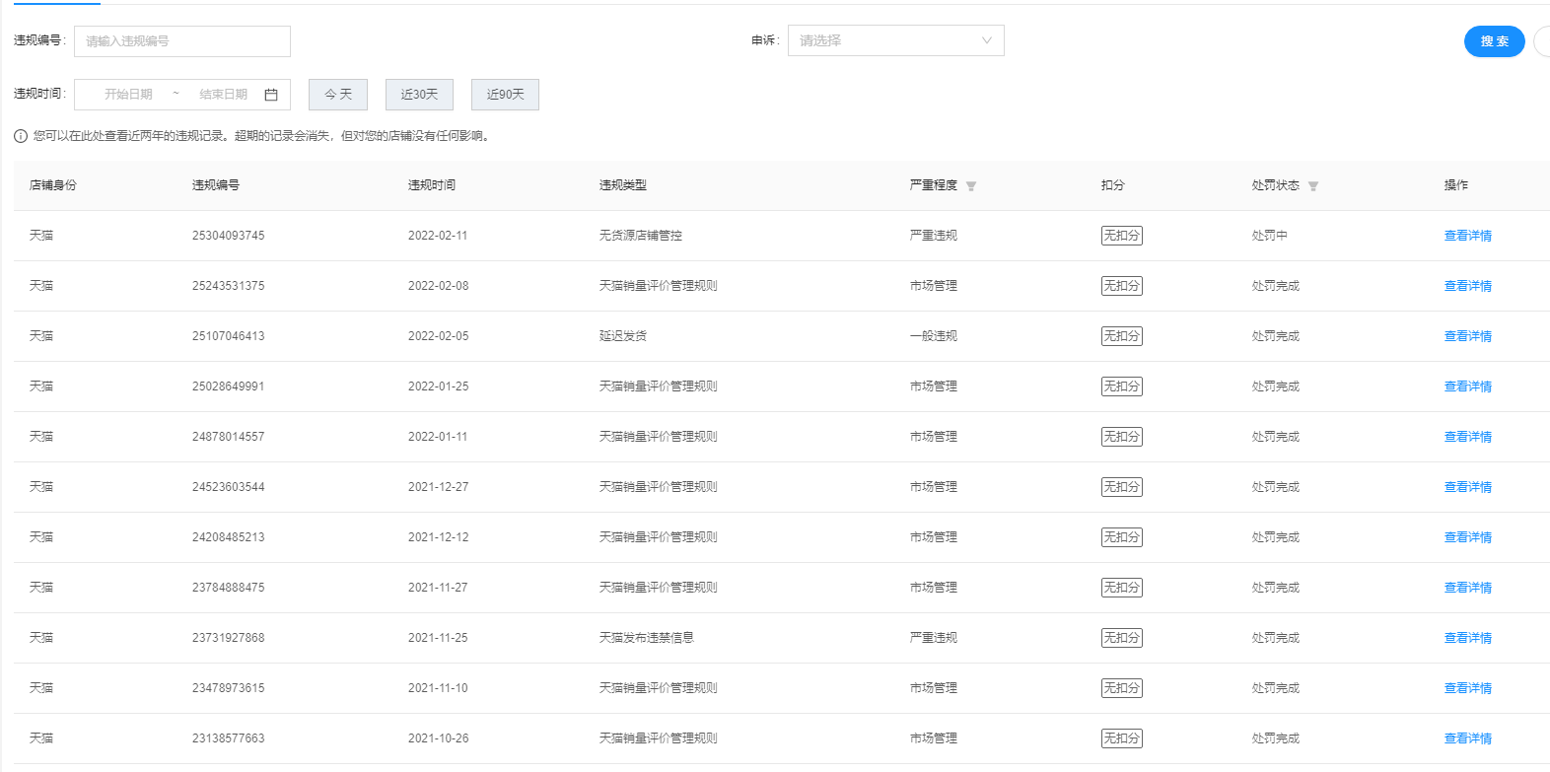Open 查看详情 for violation 25304093745
This screenshot has width=1550, height=772.
tap(1468, 236)
